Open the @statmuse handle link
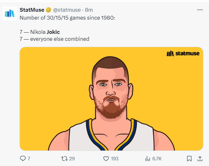 tap(67, 10)
